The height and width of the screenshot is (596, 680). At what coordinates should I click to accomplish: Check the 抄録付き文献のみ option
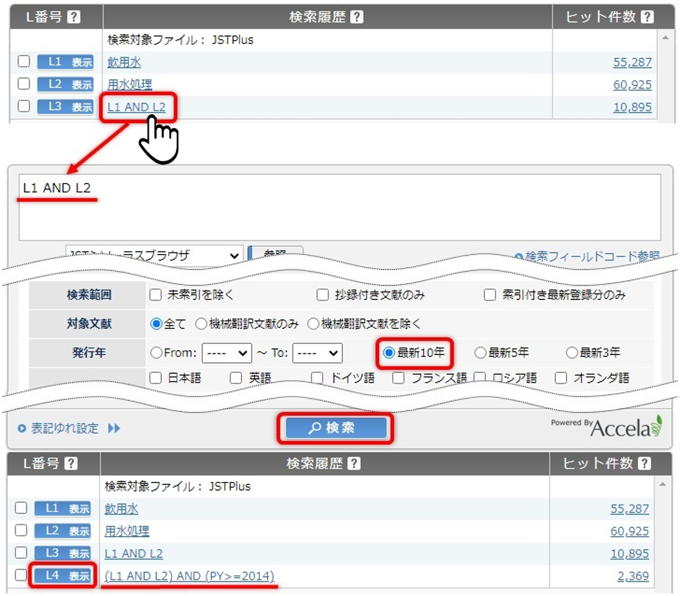[323, 295]
